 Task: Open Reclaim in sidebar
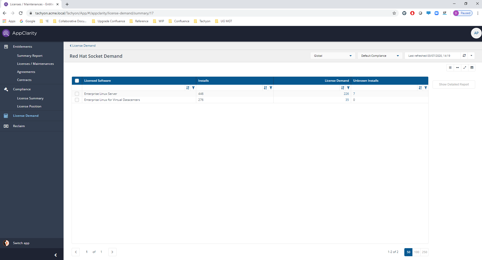(x=19, y=126)
